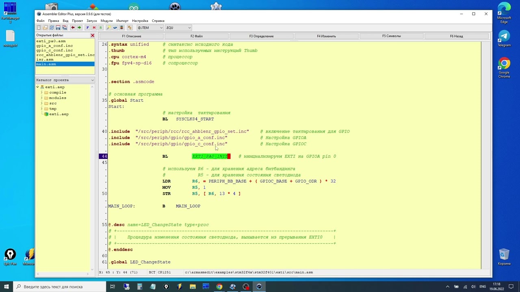The image size is (520, 292).
Task: Click the editor vertical scrollbar
Action: coord(485,155)
